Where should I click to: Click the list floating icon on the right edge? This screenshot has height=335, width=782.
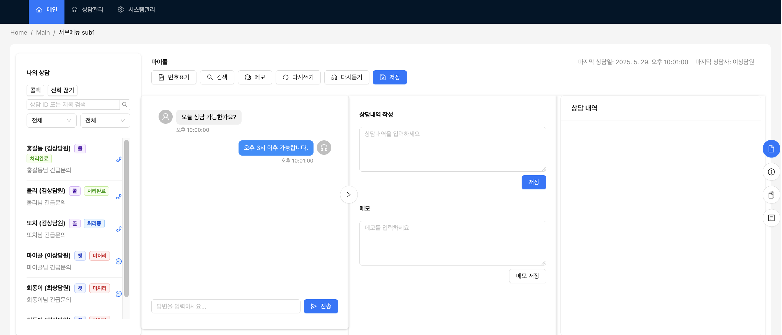(x=771, y=218)
